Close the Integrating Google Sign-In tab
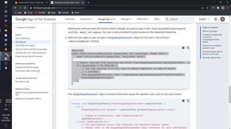 [x=83, y=3]
